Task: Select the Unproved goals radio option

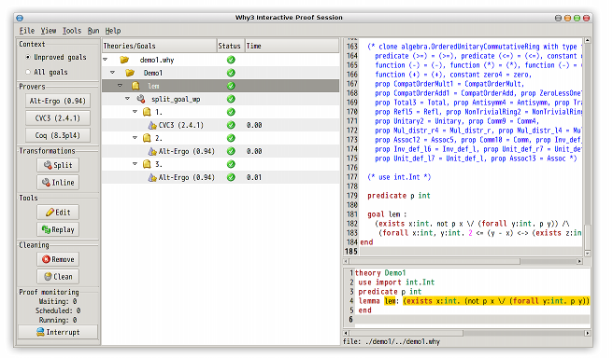Action: tap(28, 57)
